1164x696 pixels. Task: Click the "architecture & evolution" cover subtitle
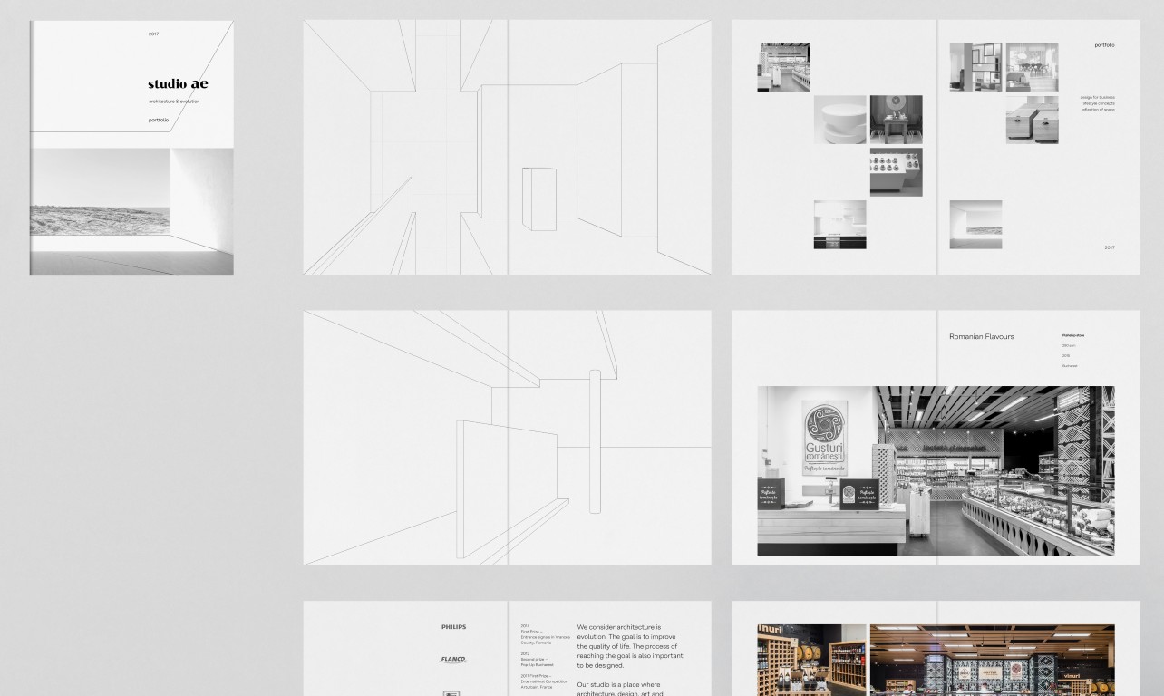pyautogui.click(x=174, y=101)
